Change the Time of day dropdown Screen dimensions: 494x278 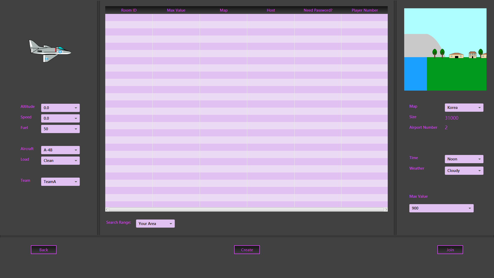(464, 159)
